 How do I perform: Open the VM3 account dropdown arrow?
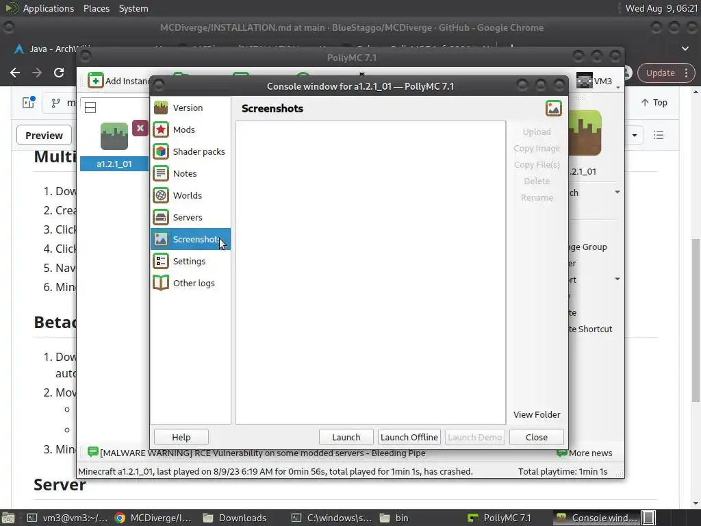pos(618,87)
